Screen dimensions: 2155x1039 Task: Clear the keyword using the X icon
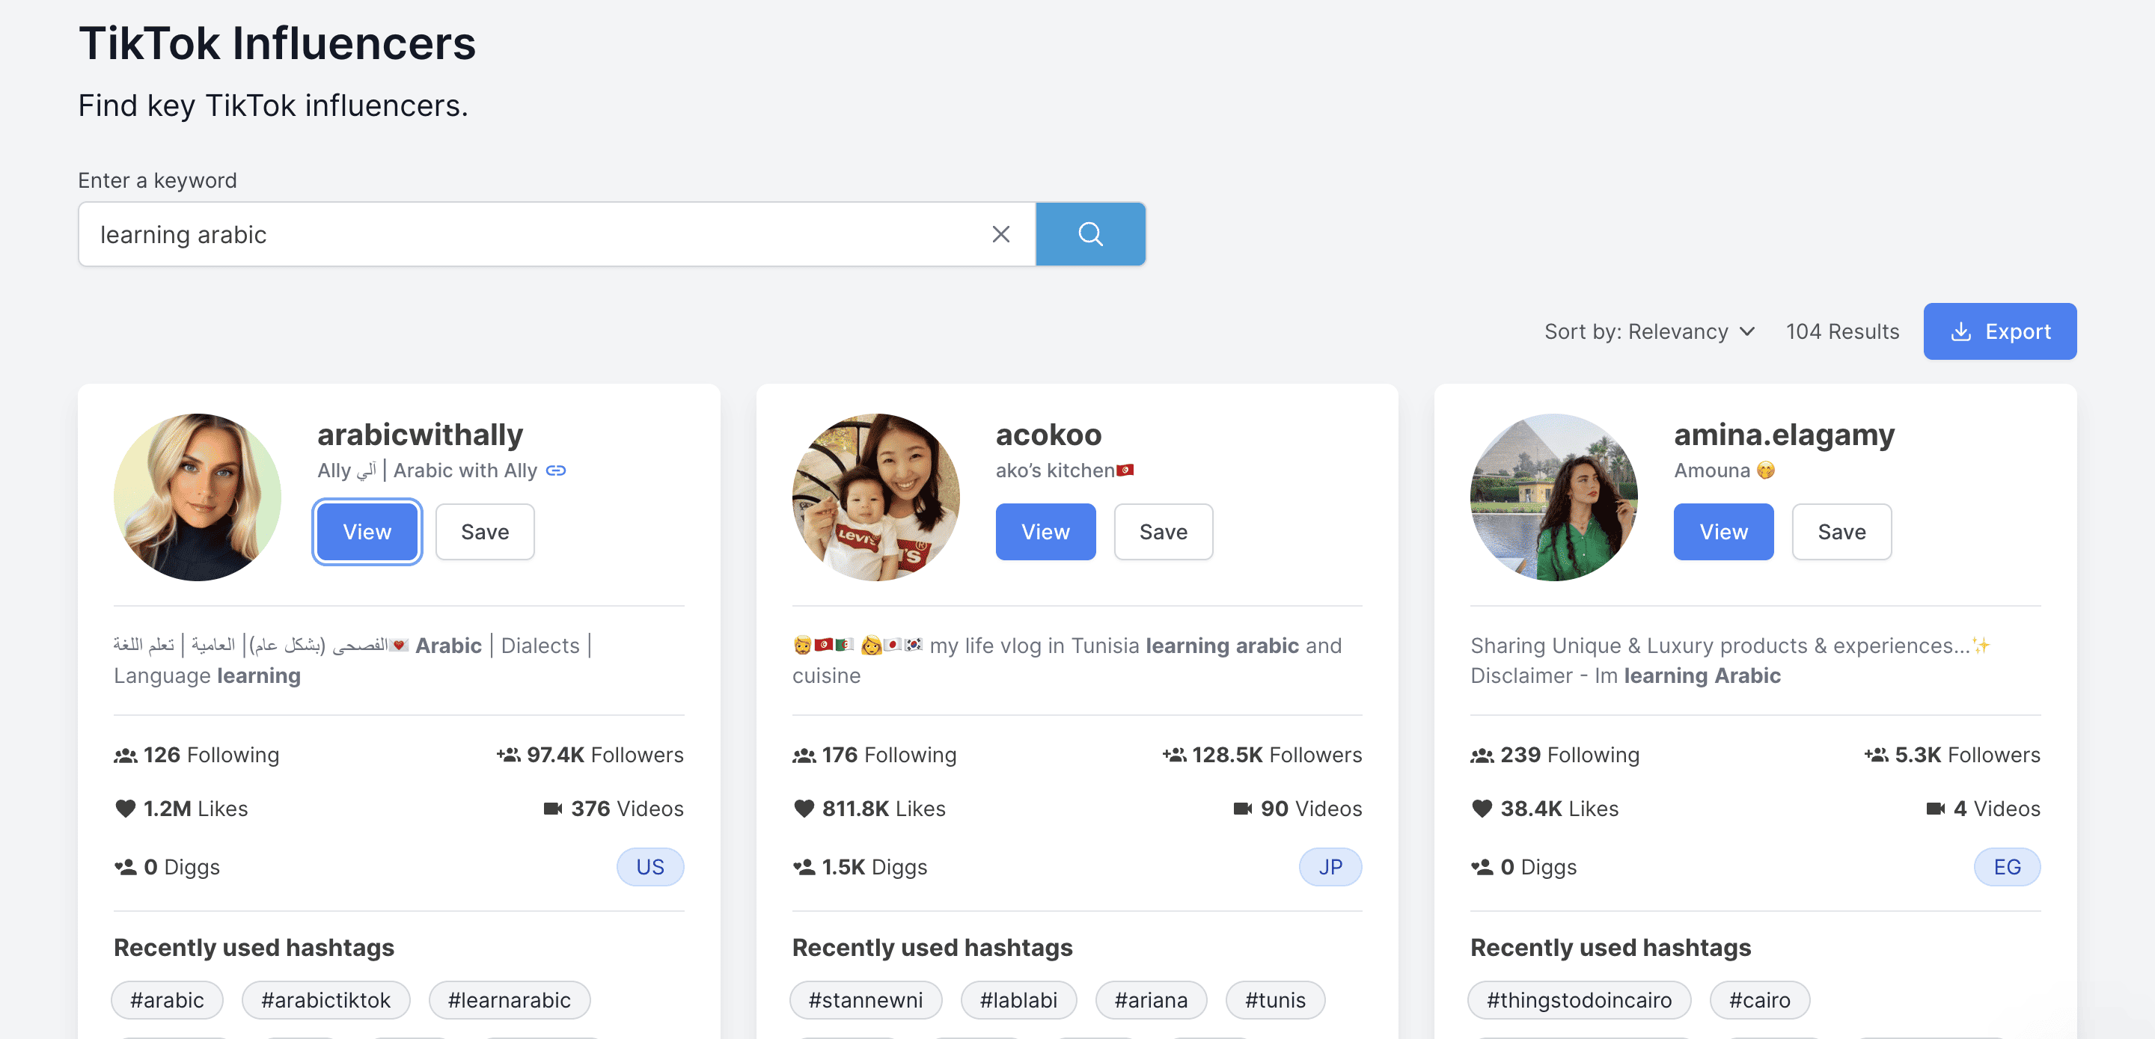1000,234
